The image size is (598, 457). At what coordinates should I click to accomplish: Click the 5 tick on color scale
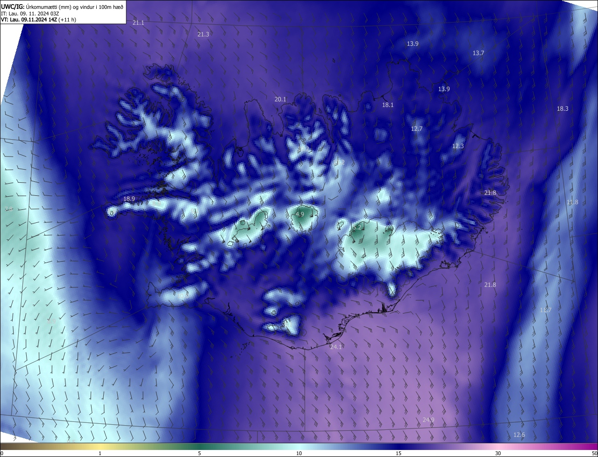point(199,453)
